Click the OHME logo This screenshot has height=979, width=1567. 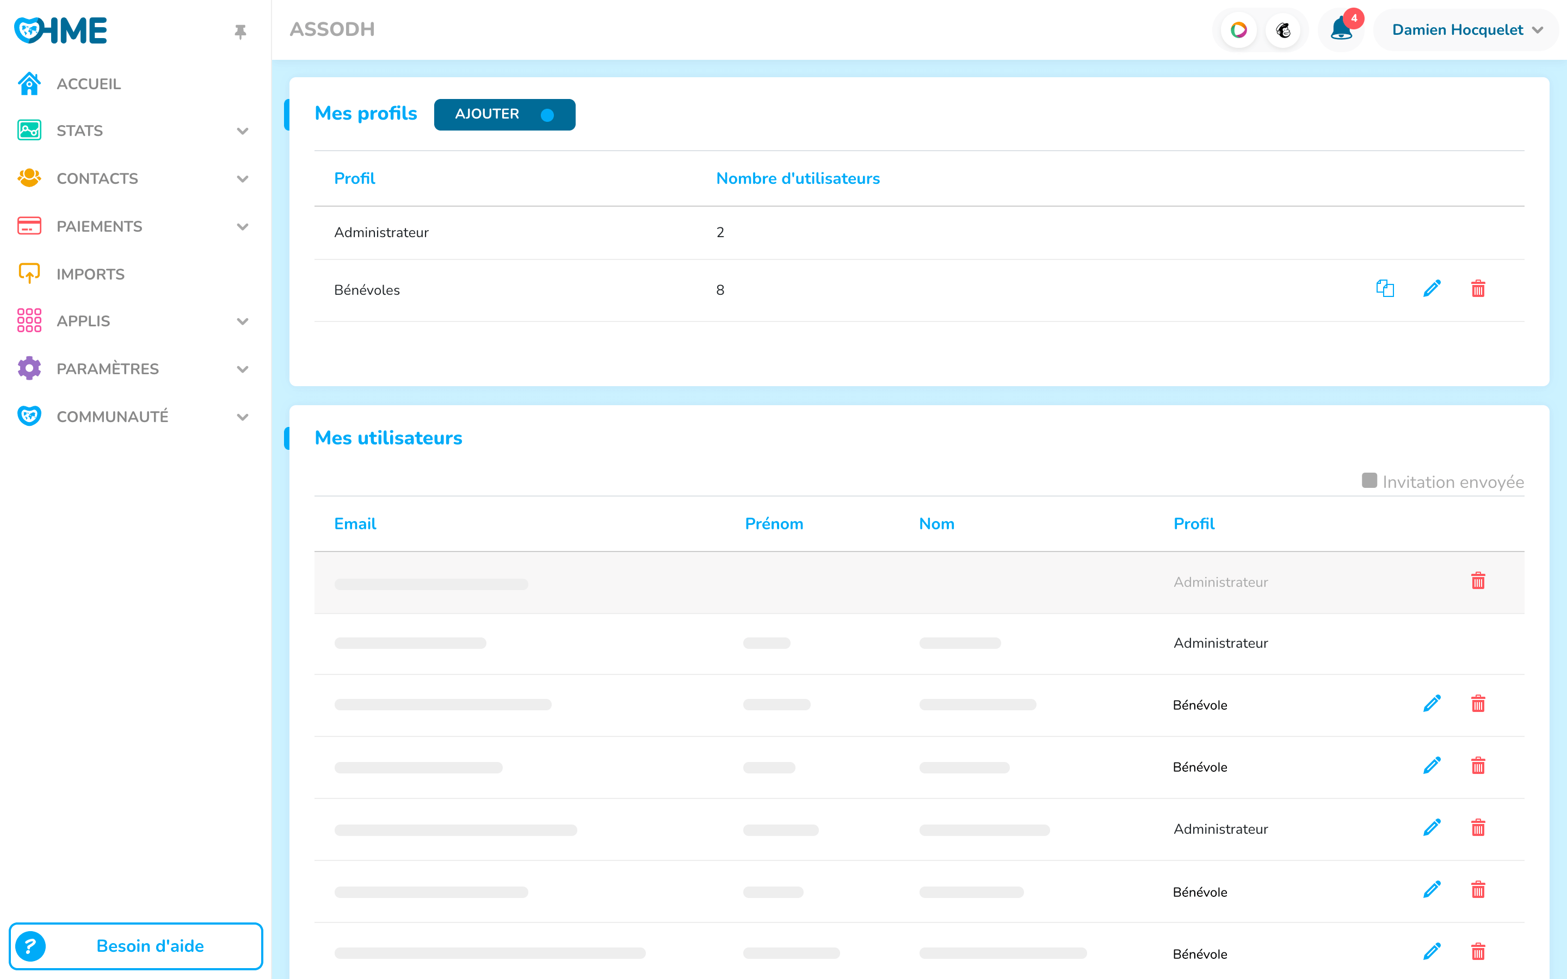tap(61, 30)
